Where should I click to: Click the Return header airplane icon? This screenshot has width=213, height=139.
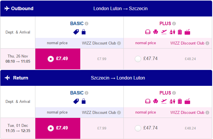coord(7,78)
